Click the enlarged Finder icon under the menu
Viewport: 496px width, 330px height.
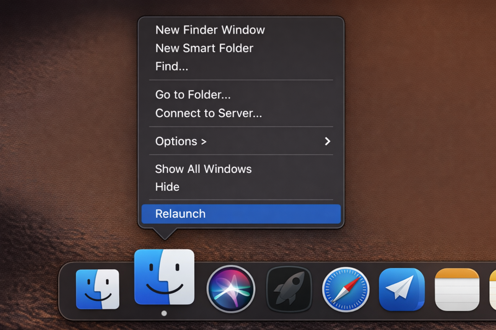[x=164, y=277]
